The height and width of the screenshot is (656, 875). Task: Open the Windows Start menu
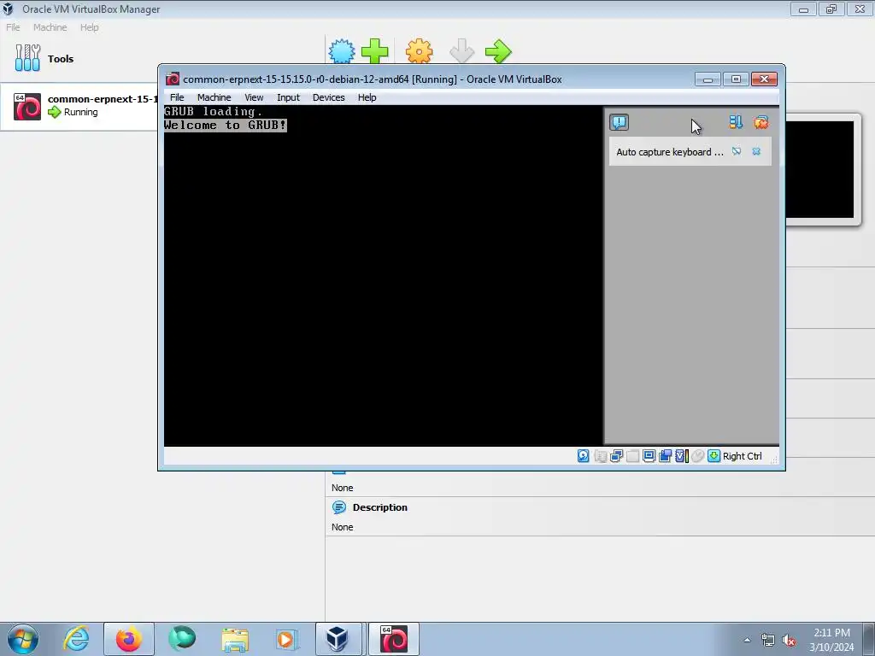click(23, 639)
